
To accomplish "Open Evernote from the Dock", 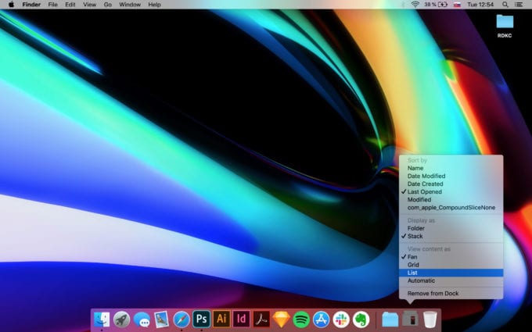I will click(x=361, y=319).
